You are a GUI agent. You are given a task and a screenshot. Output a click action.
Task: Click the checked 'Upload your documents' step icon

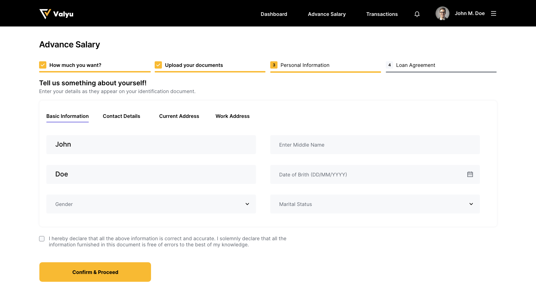coord(158,65)
